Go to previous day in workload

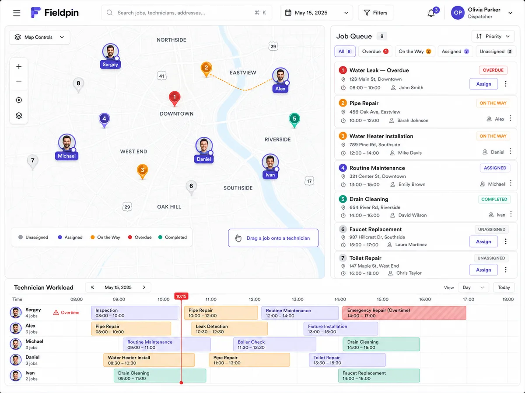92,287
